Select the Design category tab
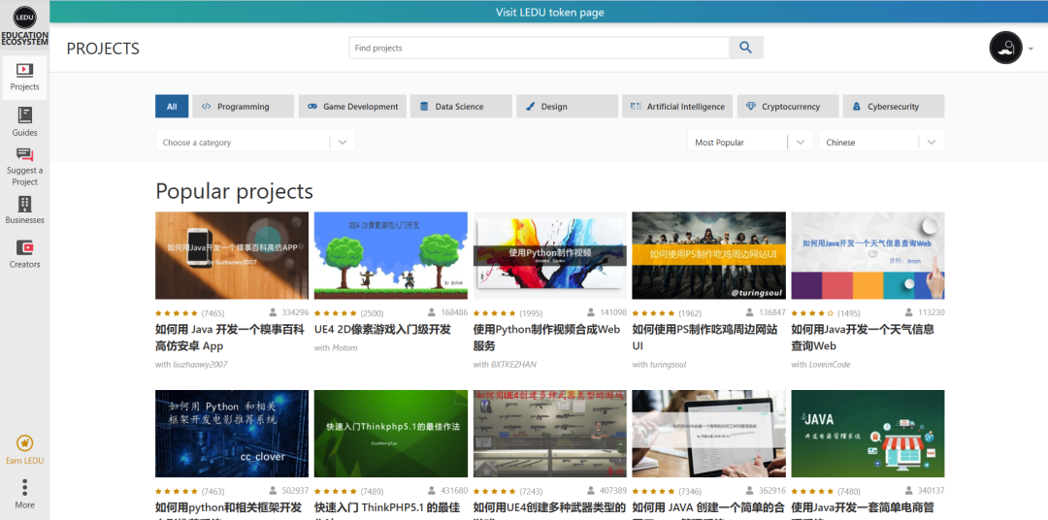The image size is (1048, 520). coord(567,107)
